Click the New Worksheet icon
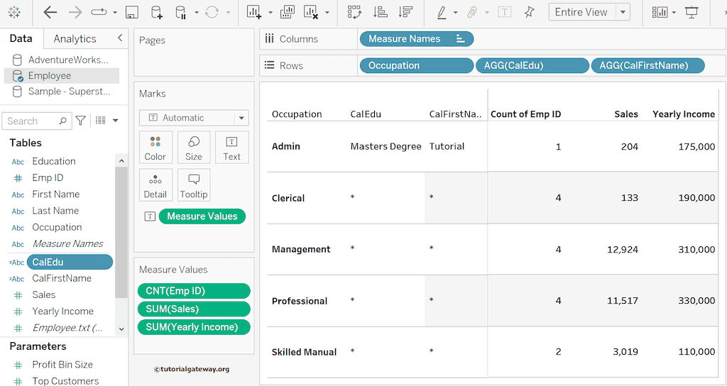 coord(254,12)
